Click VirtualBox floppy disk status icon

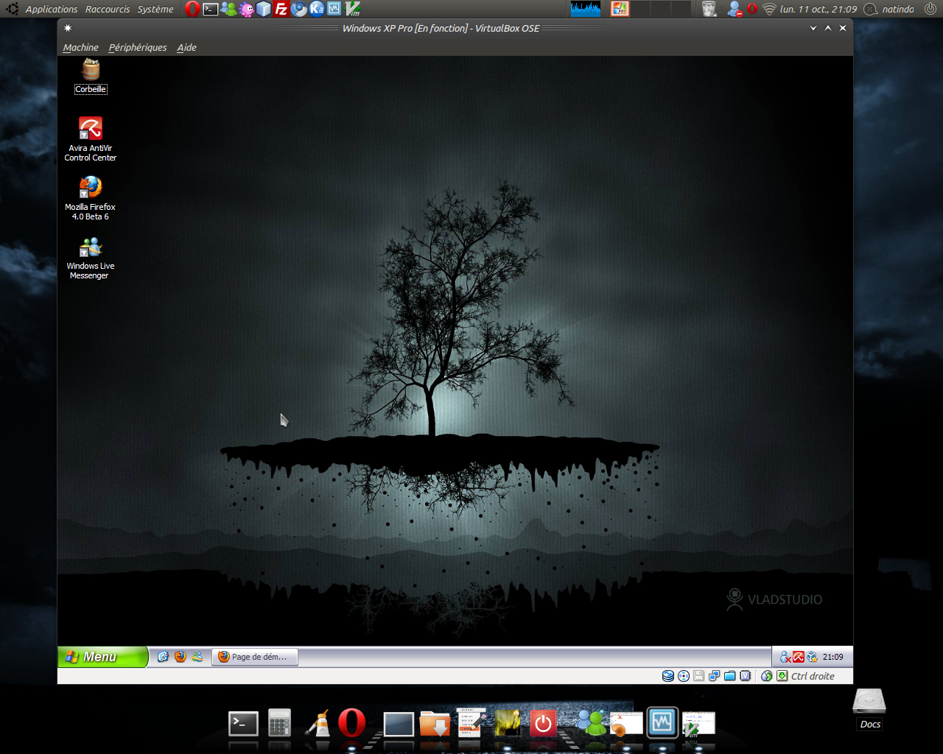click(698, 676)
